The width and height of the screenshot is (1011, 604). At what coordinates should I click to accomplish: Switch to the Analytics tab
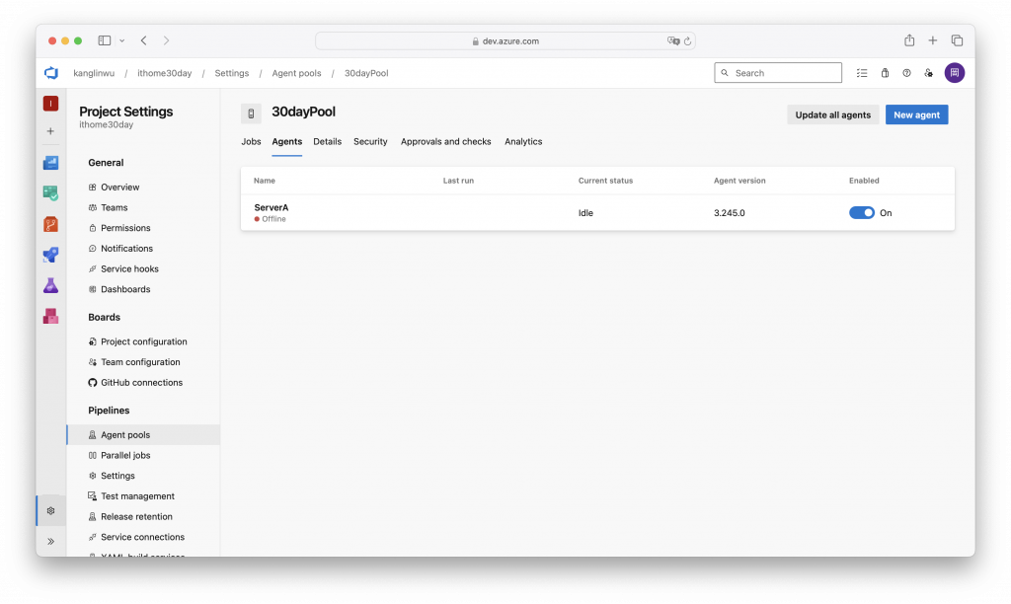point(523,141)
